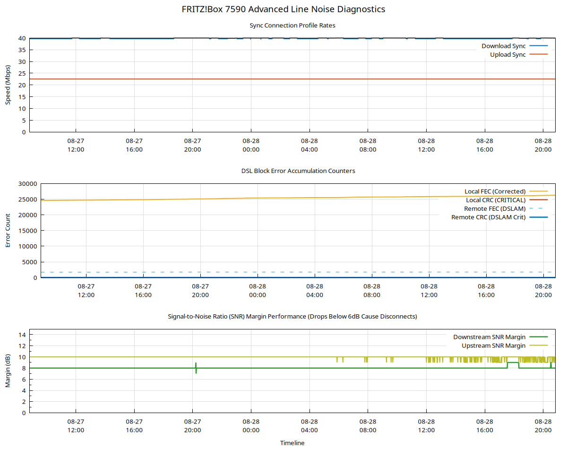Click the 2 tick on the Margin axis
The width and height of the screenshot is (567, 449).
tap(24, 402)
